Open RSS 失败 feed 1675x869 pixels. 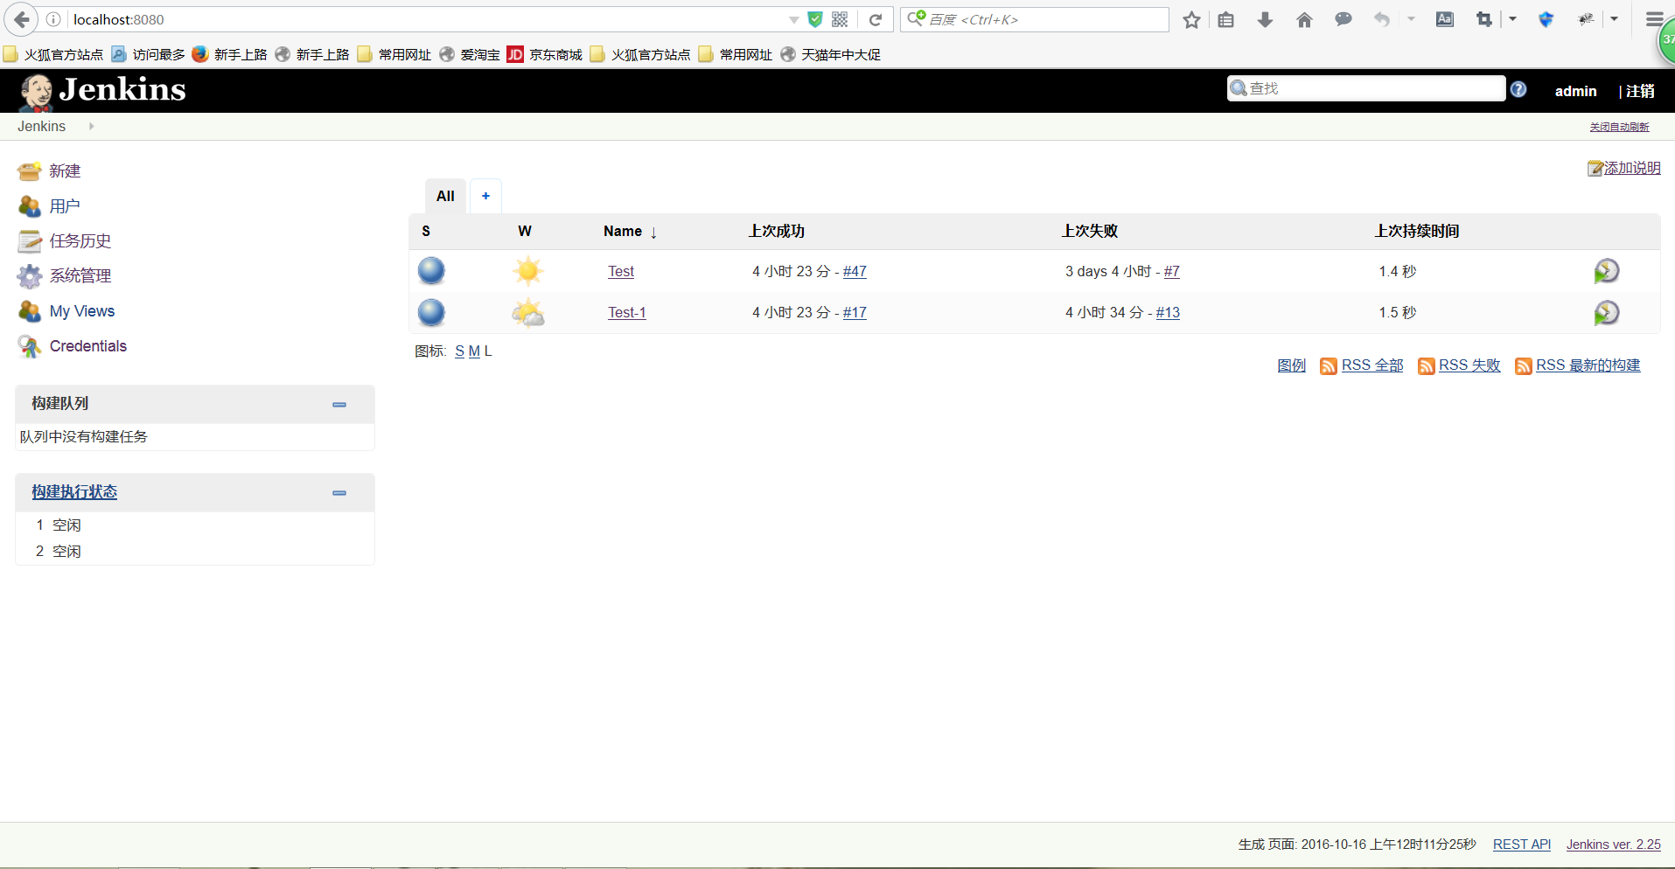[1469, 365]
